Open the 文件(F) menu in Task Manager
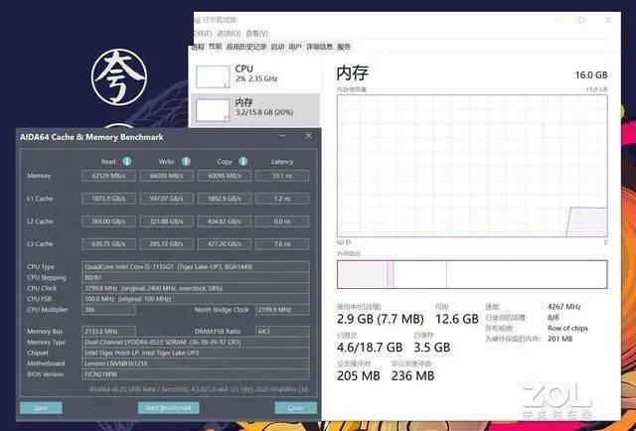 point(203,33)
